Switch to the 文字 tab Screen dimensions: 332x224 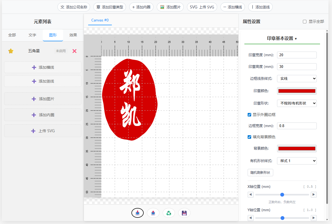coord(32,35)
